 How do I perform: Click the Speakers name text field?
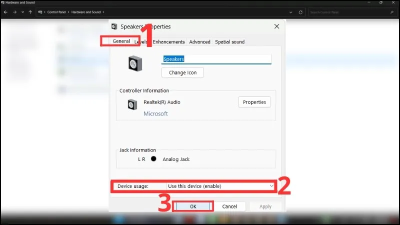(x=216, y=59)
